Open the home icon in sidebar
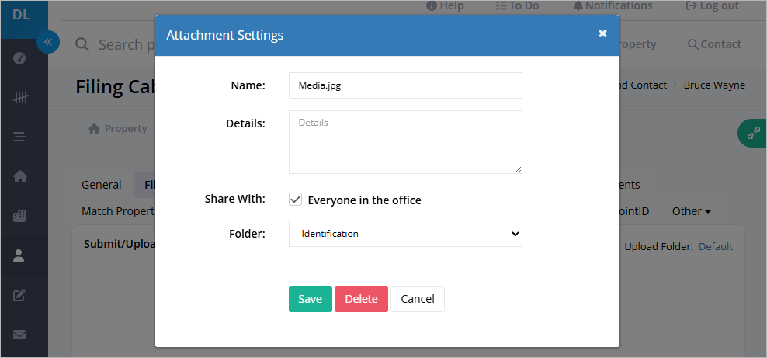767x358 pixels. tap(19, 176)
